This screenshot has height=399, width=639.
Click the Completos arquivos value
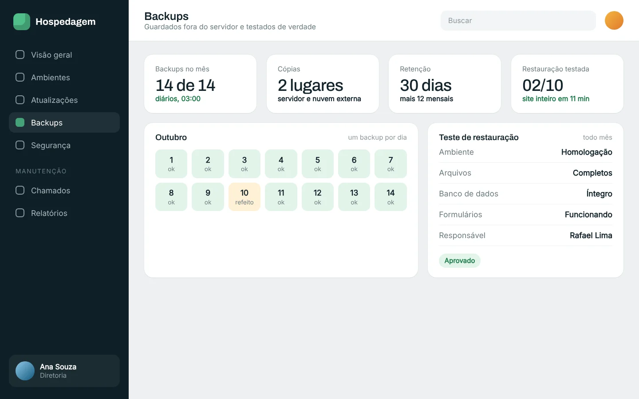[x=592, y=173]
